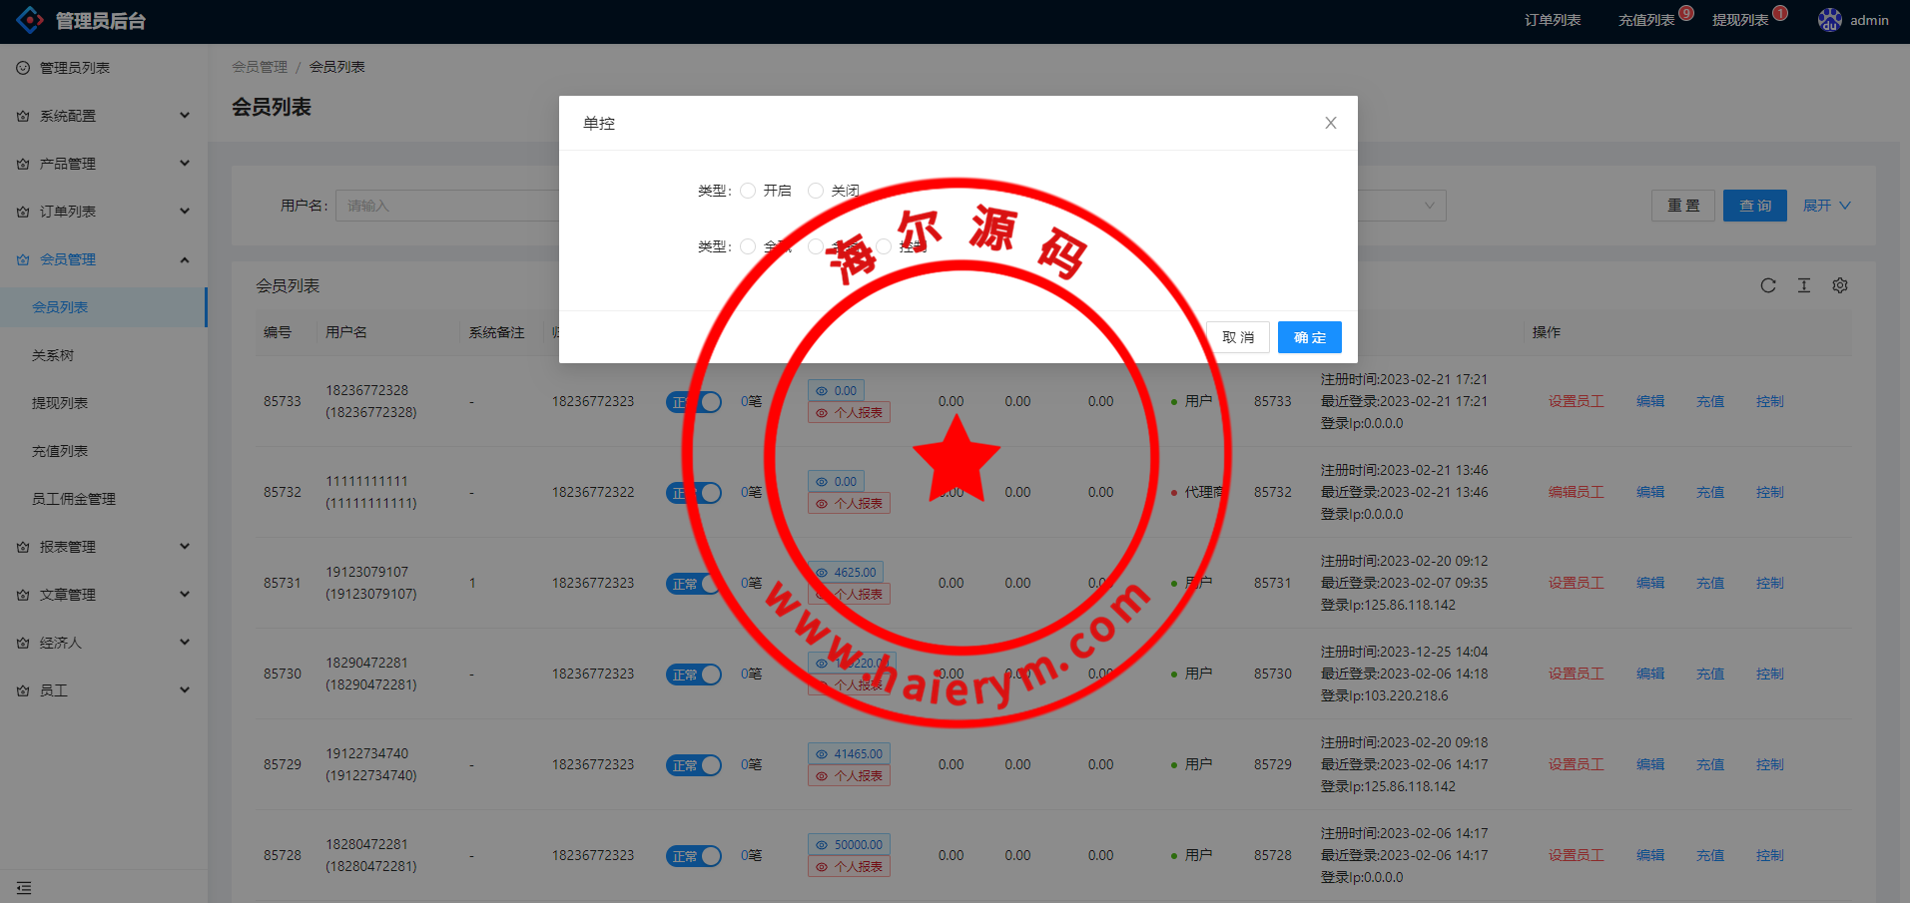Click the row density icon on member list

pos(1804,285)
